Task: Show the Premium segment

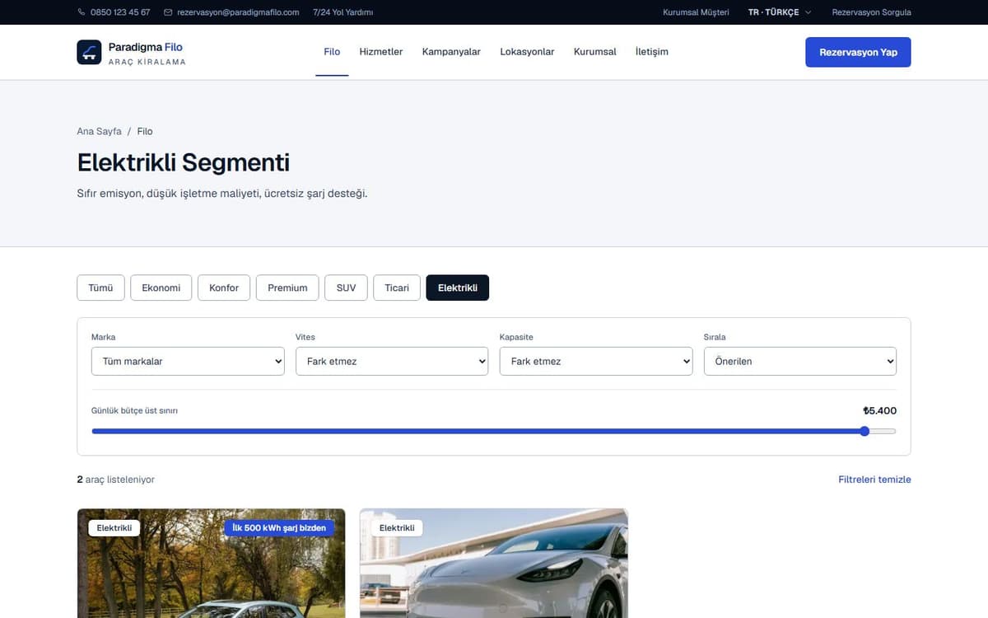Action: point(287,288)
